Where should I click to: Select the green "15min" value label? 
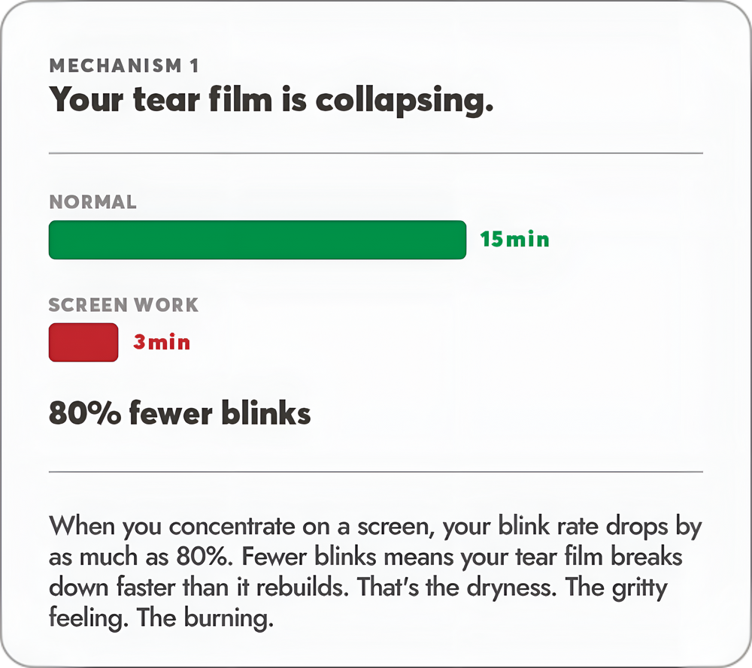pos(514,239)
